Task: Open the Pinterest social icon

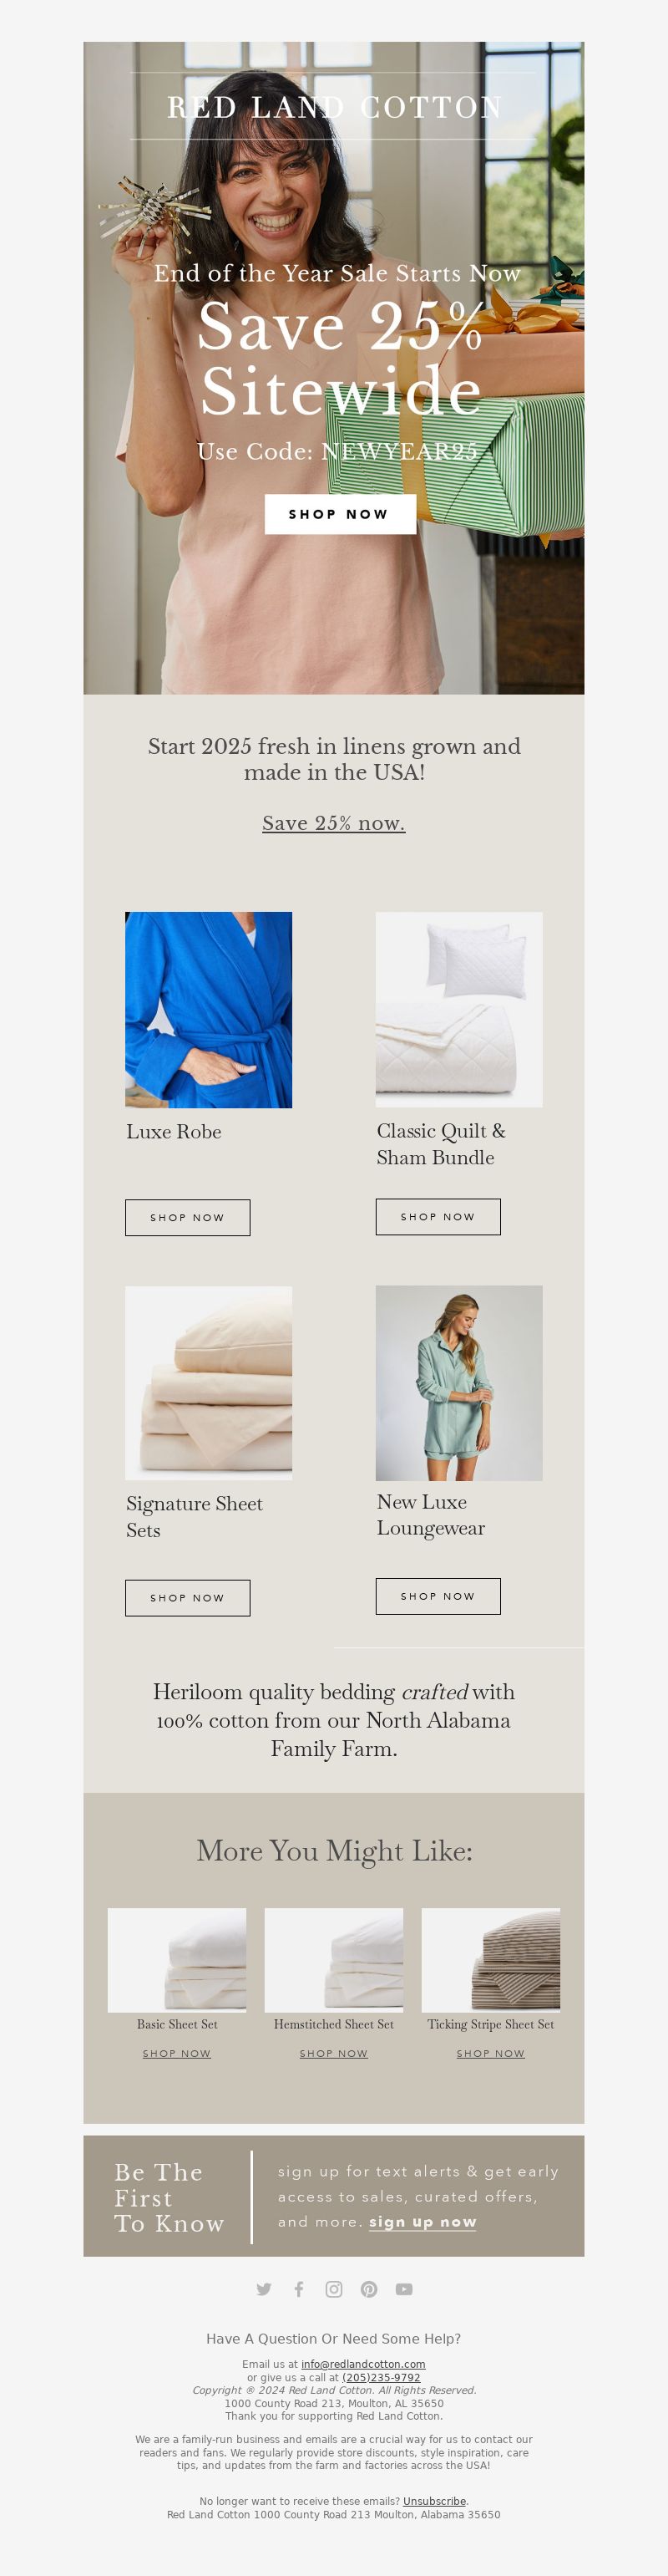Action: point(369,2289)
